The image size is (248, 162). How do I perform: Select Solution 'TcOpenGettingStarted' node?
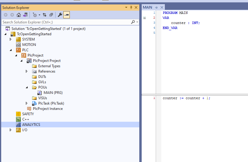pos(48,29)
